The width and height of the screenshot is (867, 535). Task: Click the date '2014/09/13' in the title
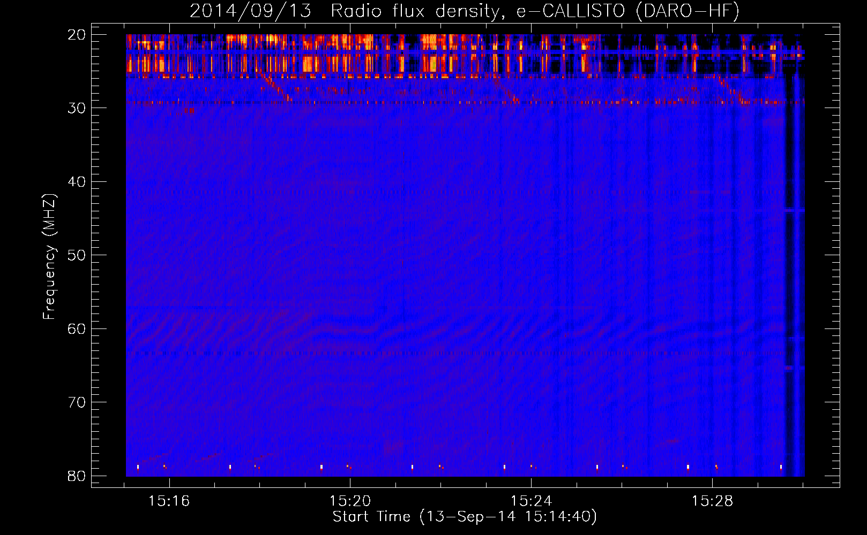pos(250,11)
